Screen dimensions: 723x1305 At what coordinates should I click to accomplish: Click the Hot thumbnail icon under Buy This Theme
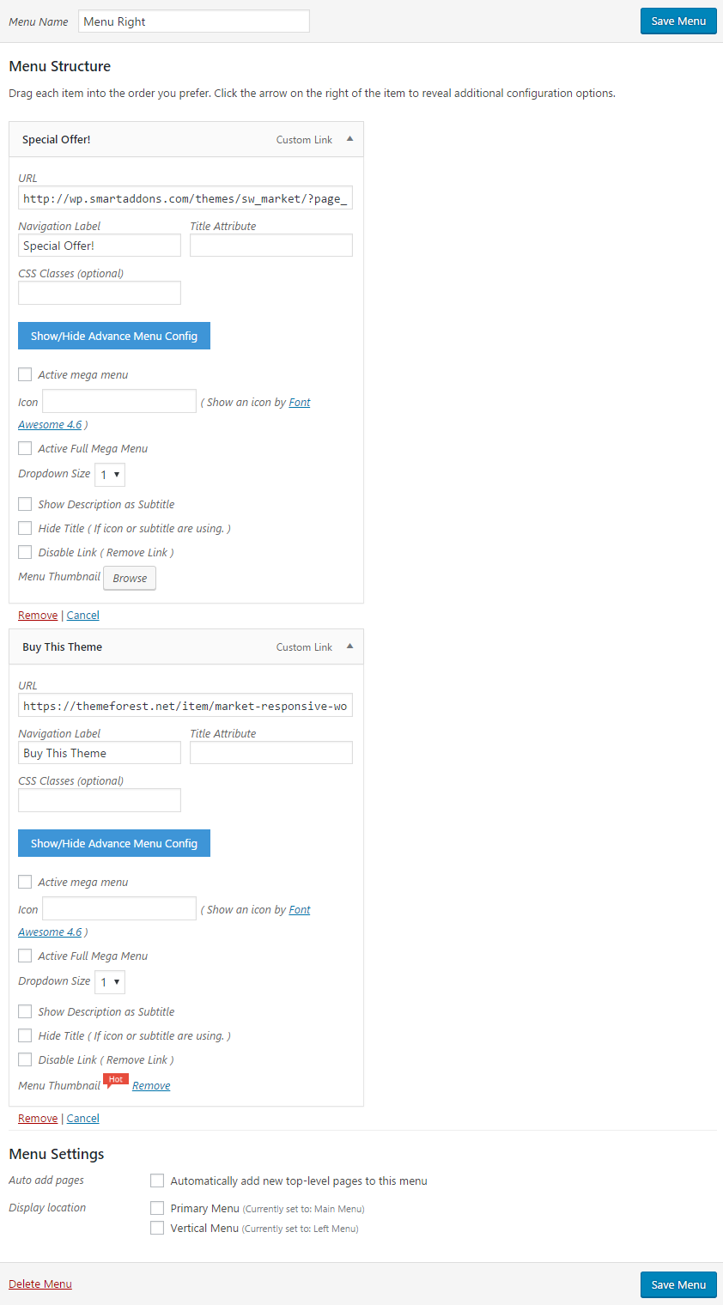tap(115, 1082)
